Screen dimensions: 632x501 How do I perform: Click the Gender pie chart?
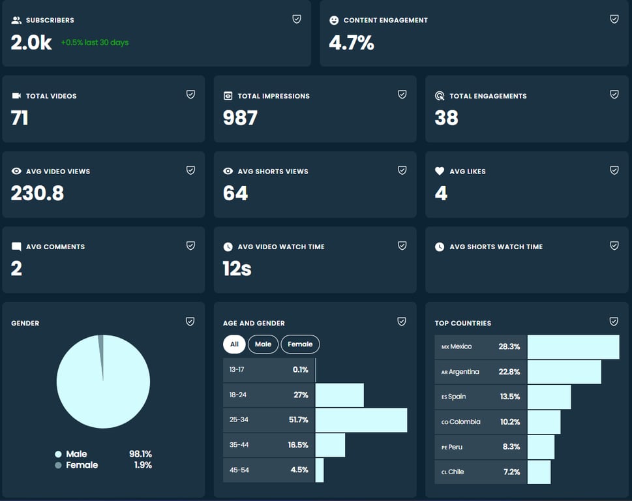[x=103, y=381]
